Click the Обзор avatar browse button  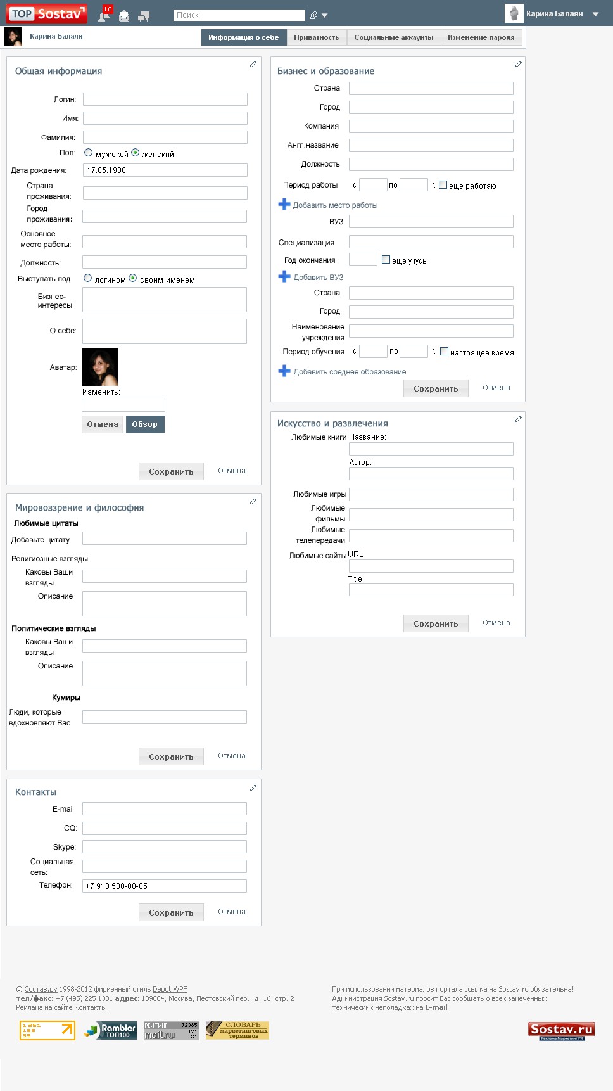[x=145, y=424]
